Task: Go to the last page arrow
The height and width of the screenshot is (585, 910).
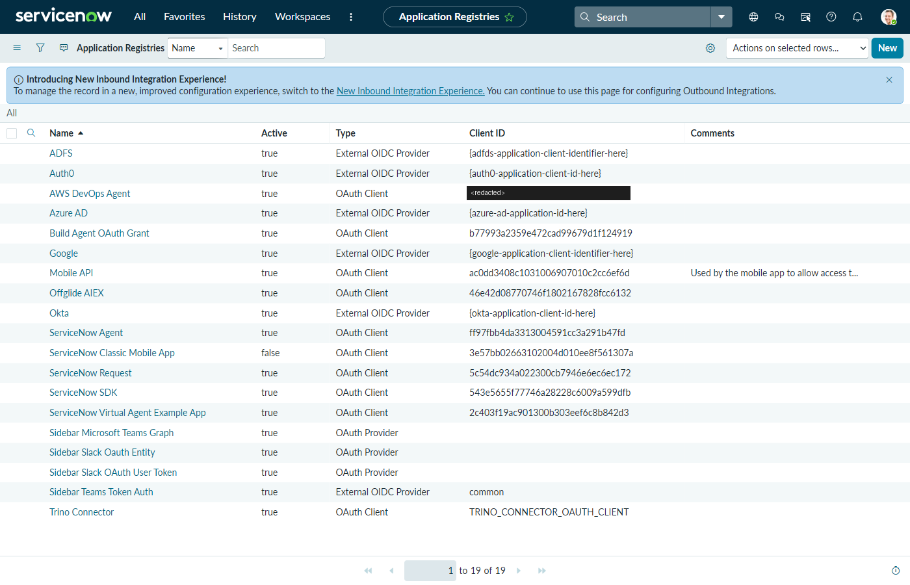Action: [542, 571]
